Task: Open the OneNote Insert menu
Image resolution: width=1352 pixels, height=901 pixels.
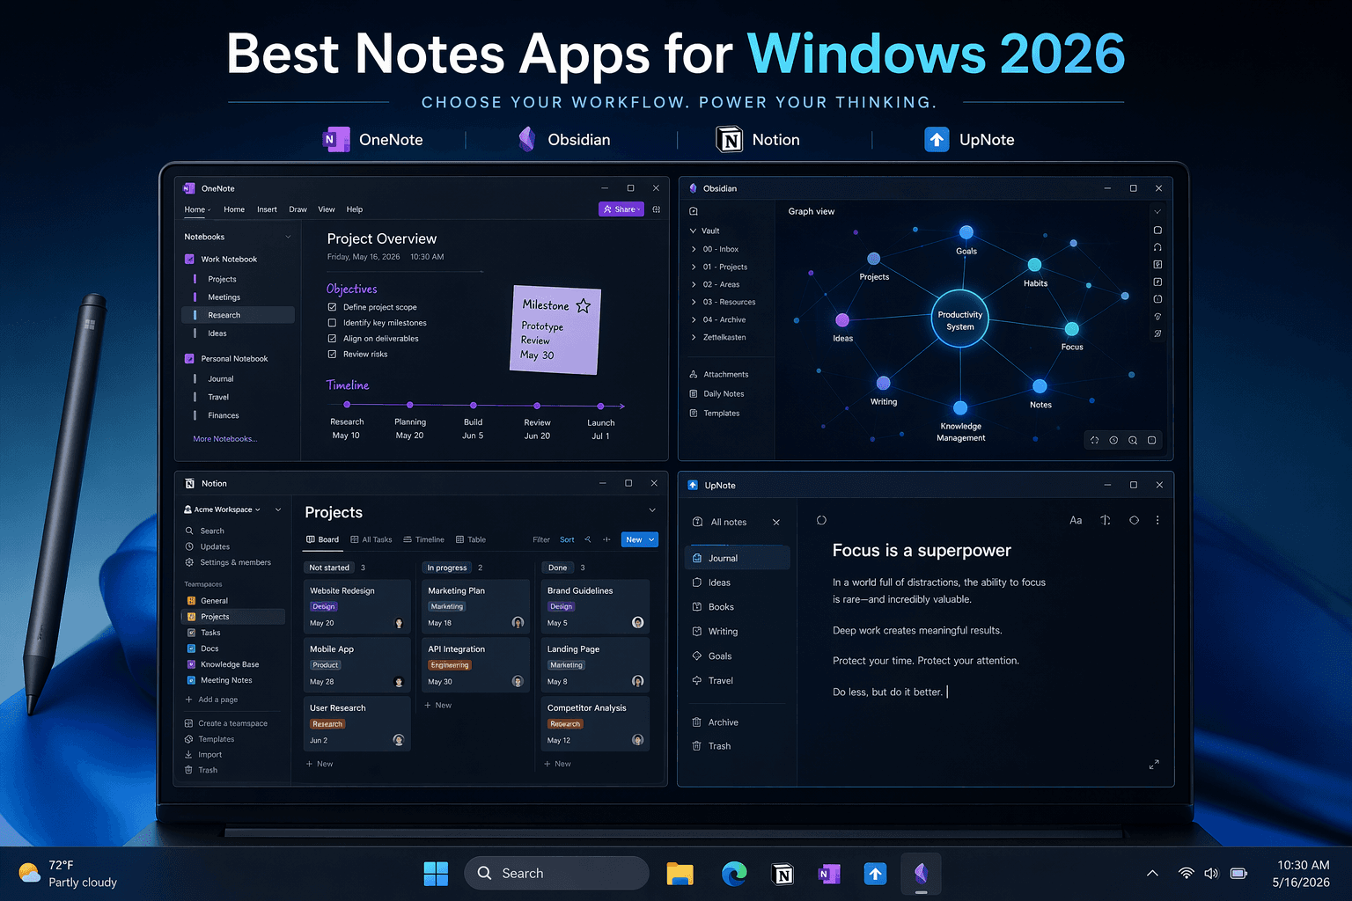Action: pyautogui.click(x=267, y=209)
